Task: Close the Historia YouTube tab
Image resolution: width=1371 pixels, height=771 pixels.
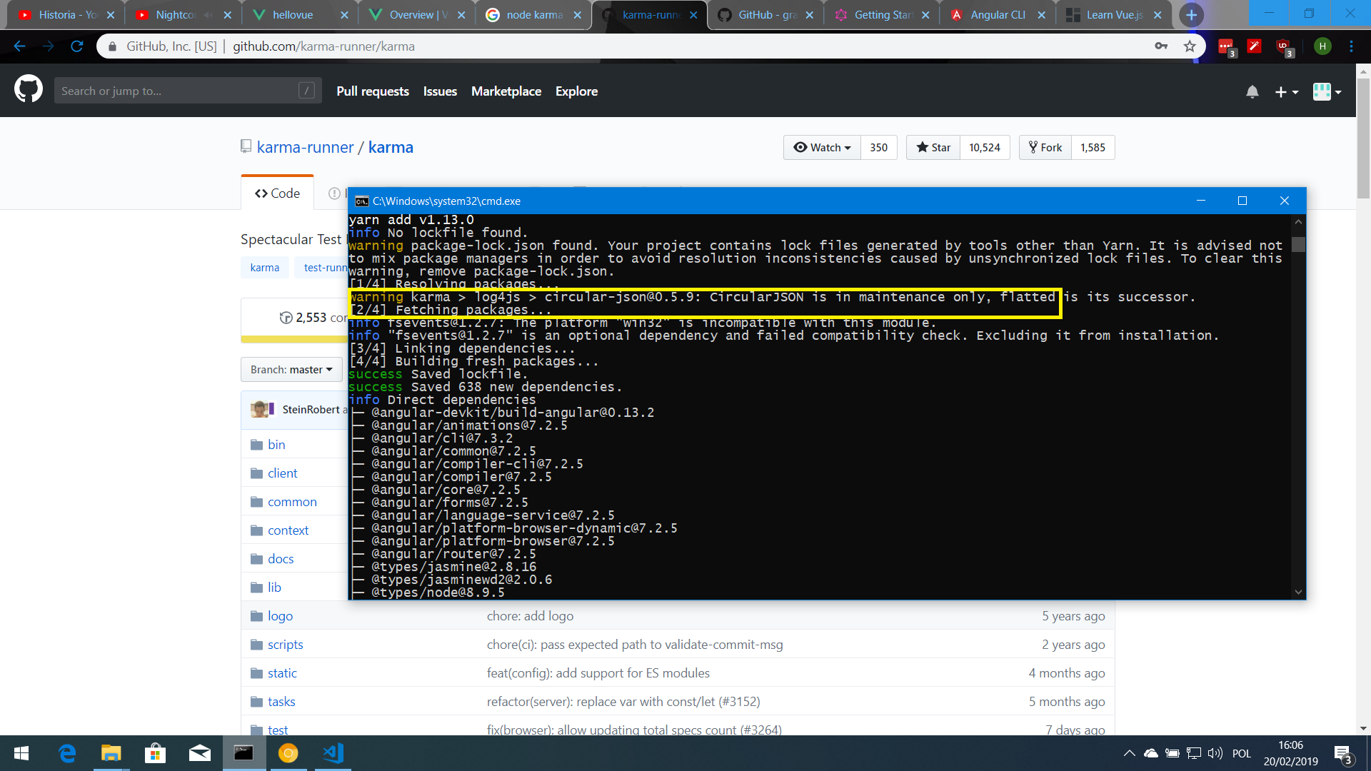Action: tap(111, 15)
